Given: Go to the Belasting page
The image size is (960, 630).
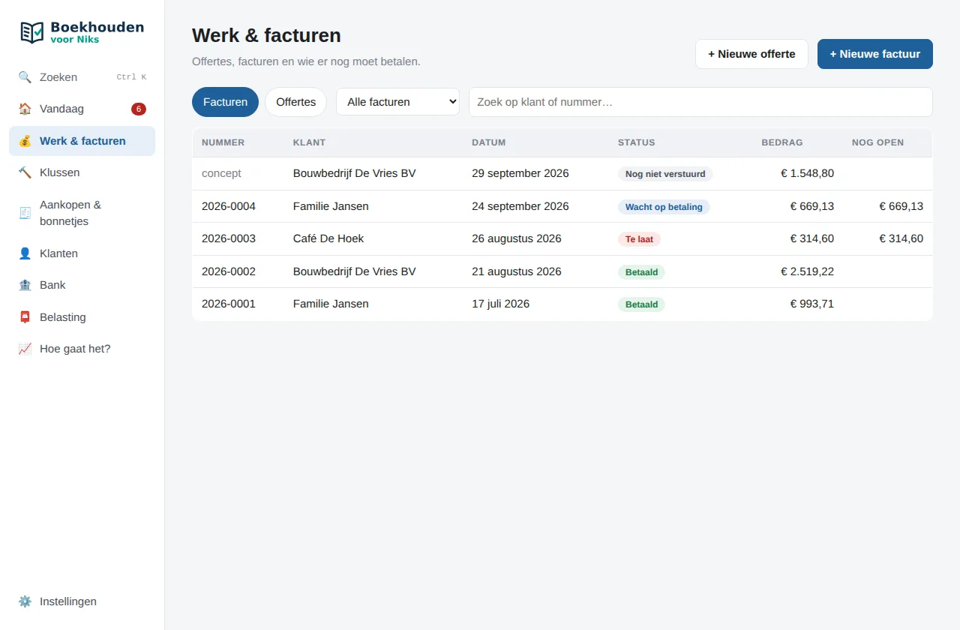Looking at the screenshot, I should 82,317.
